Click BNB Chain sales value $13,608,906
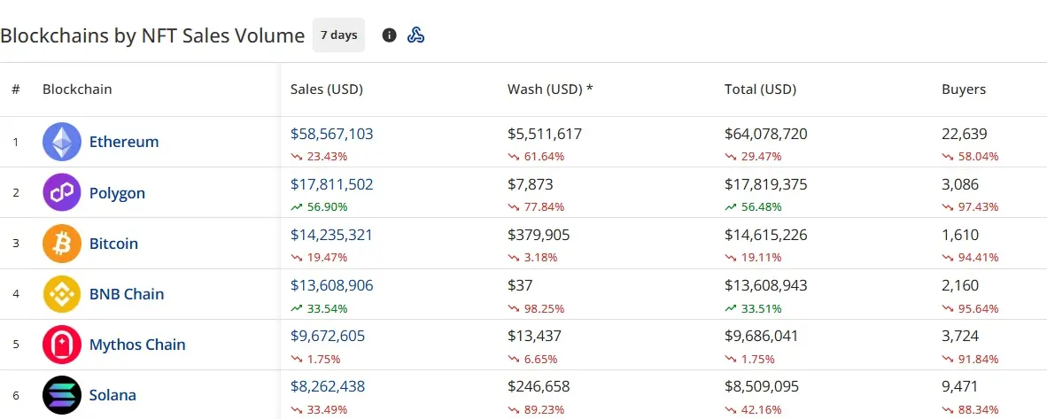This screenshot has height=419, width=1047. click(332, 285)
